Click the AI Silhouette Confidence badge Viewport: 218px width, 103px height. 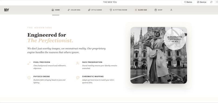tap(175, 39)
